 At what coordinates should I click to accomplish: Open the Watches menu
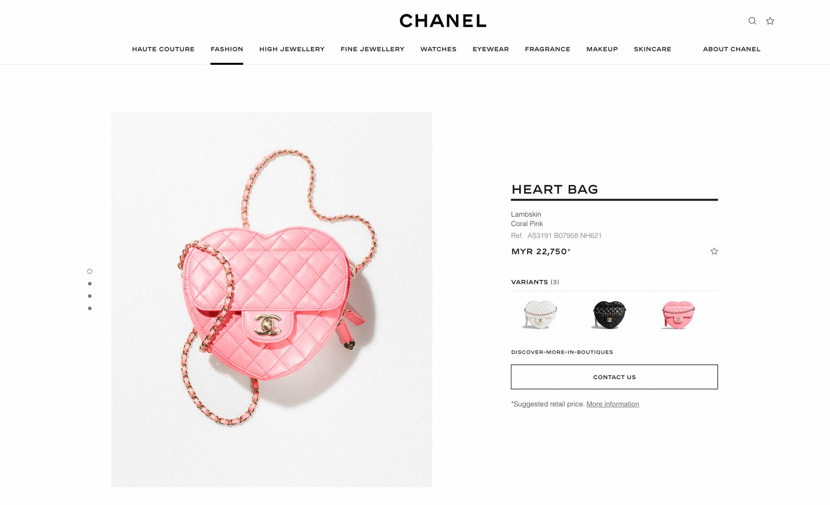[x=439, y=49]
